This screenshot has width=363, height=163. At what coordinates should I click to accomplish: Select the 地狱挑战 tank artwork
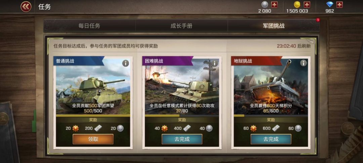[271, 87]
